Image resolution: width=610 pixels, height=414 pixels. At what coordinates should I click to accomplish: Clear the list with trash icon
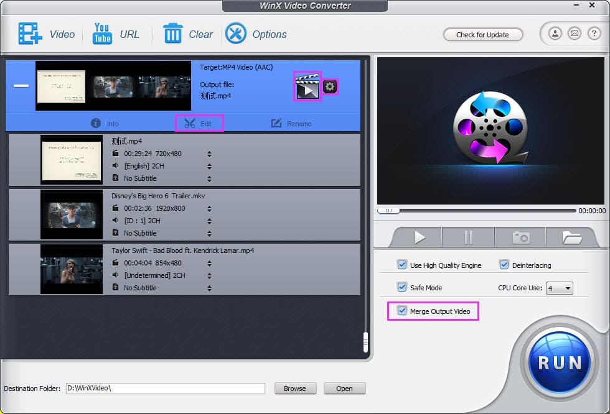[172, 34]
